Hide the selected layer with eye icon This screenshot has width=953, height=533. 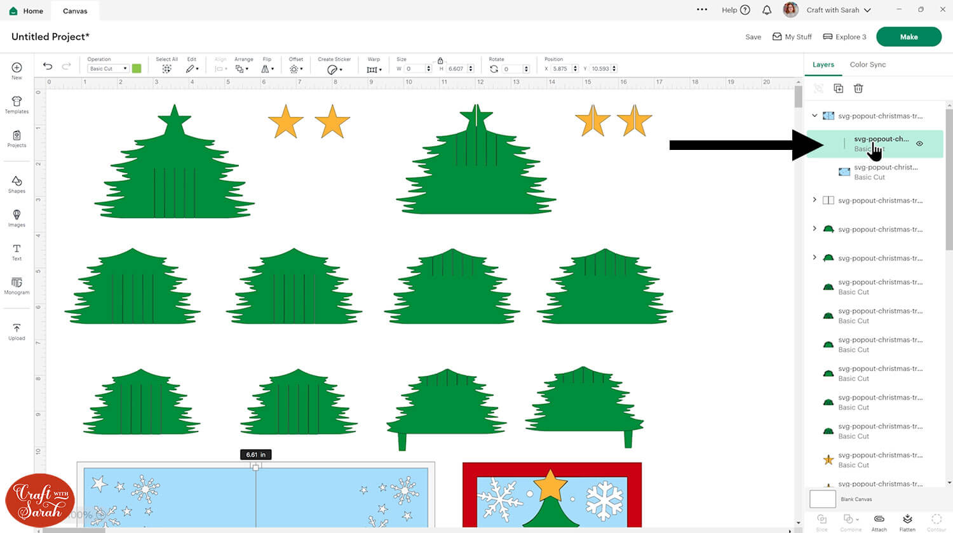(919, 144)
